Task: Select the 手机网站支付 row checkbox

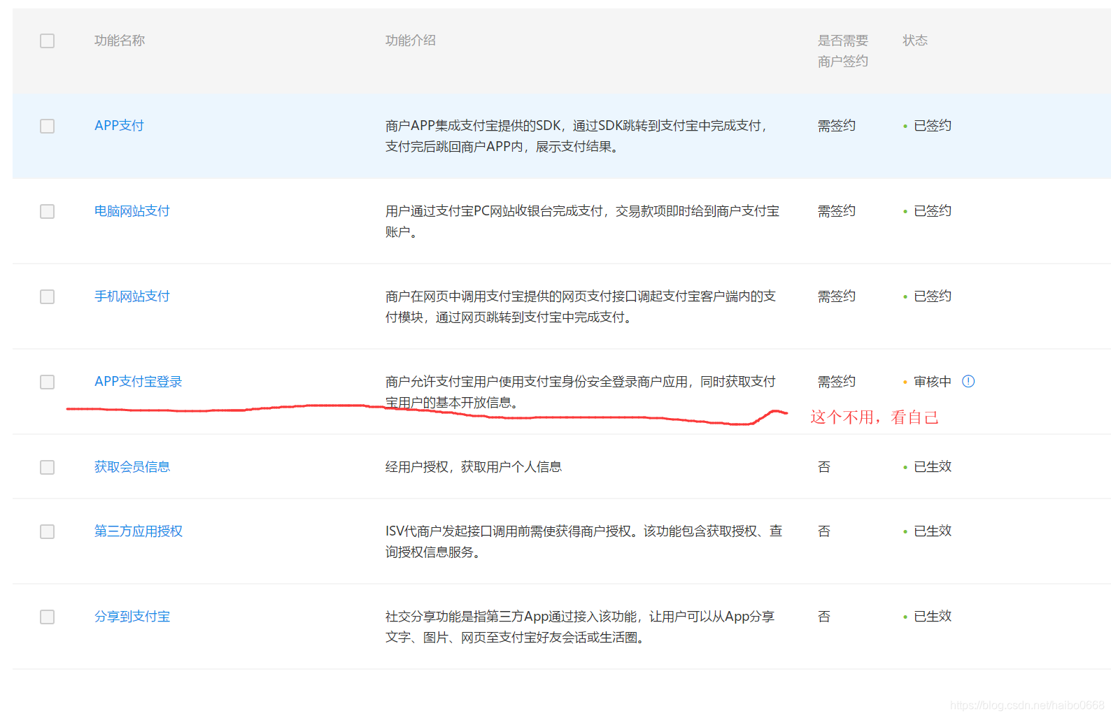Action: (47, 296)
